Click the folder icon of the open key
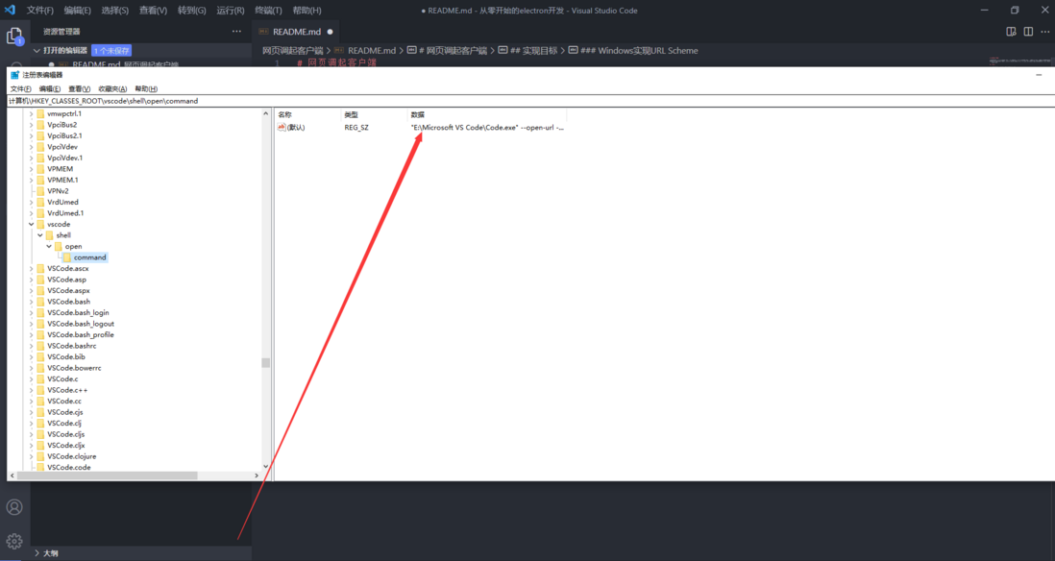The image size is (1055, 561). [x=58, y=246]
